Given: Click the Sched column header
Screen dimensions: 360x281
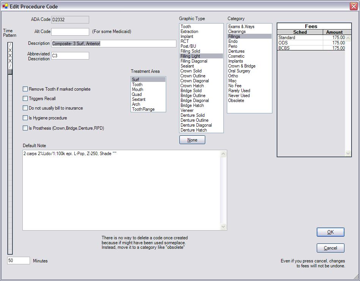Looking at the screenshot, I should (x=300, y=32).
